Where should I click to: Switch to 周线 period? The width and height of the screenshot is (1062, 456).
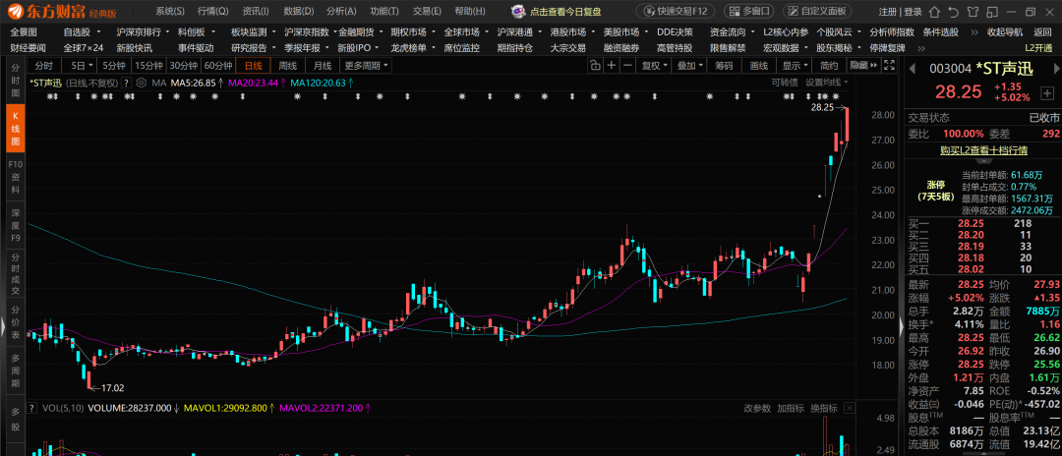point(288,65)
